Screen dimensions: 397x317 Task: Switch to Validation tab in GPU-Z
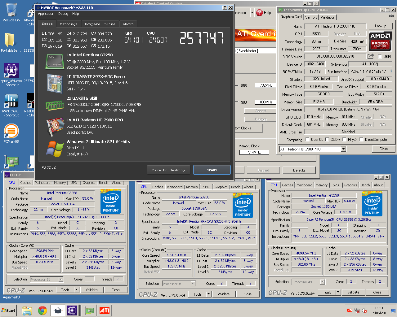328,17
